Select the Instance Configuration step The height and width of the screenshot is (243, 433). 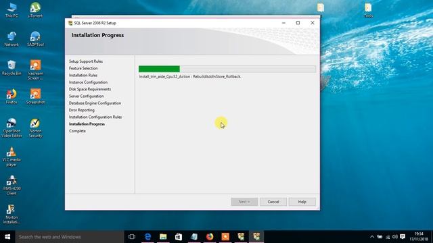(88, 82)
